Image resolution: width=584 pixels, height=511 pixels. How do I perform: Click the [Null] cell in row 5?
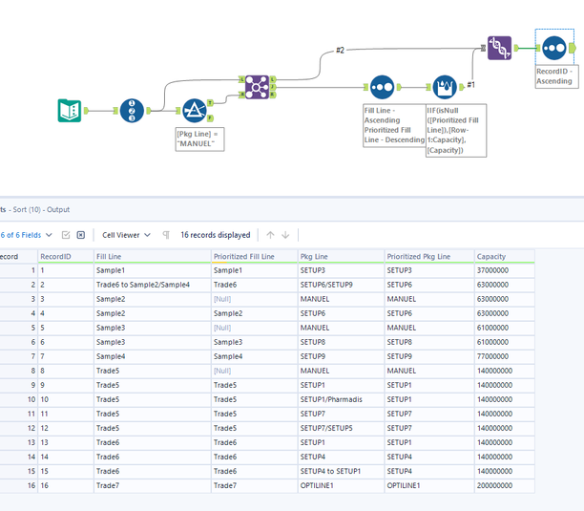coord(255,328)
